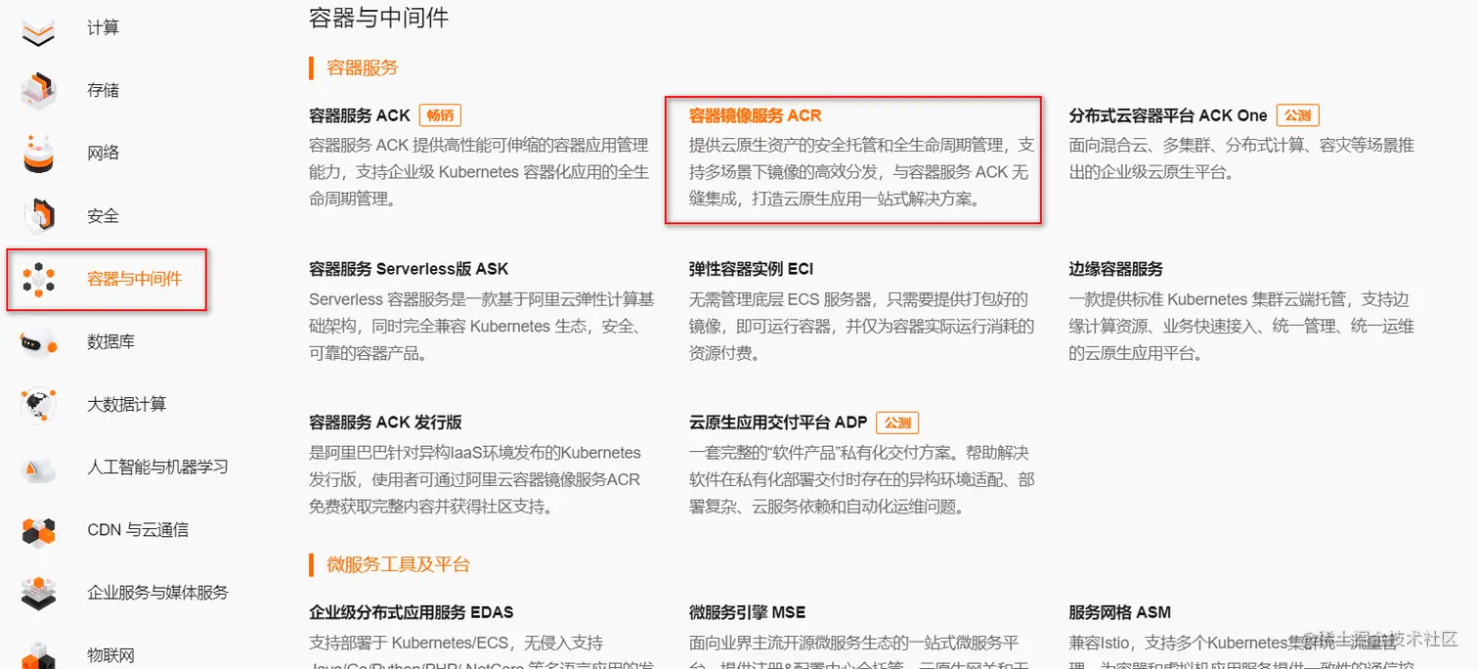Viewport: 1478px width, 669px height.
Task: Click the 微服务工具及平台 section heading
Action: tap(399, 564)
